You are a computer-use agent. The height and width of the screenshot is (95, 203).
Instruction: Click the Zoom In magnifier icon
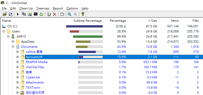pos(70,14)
